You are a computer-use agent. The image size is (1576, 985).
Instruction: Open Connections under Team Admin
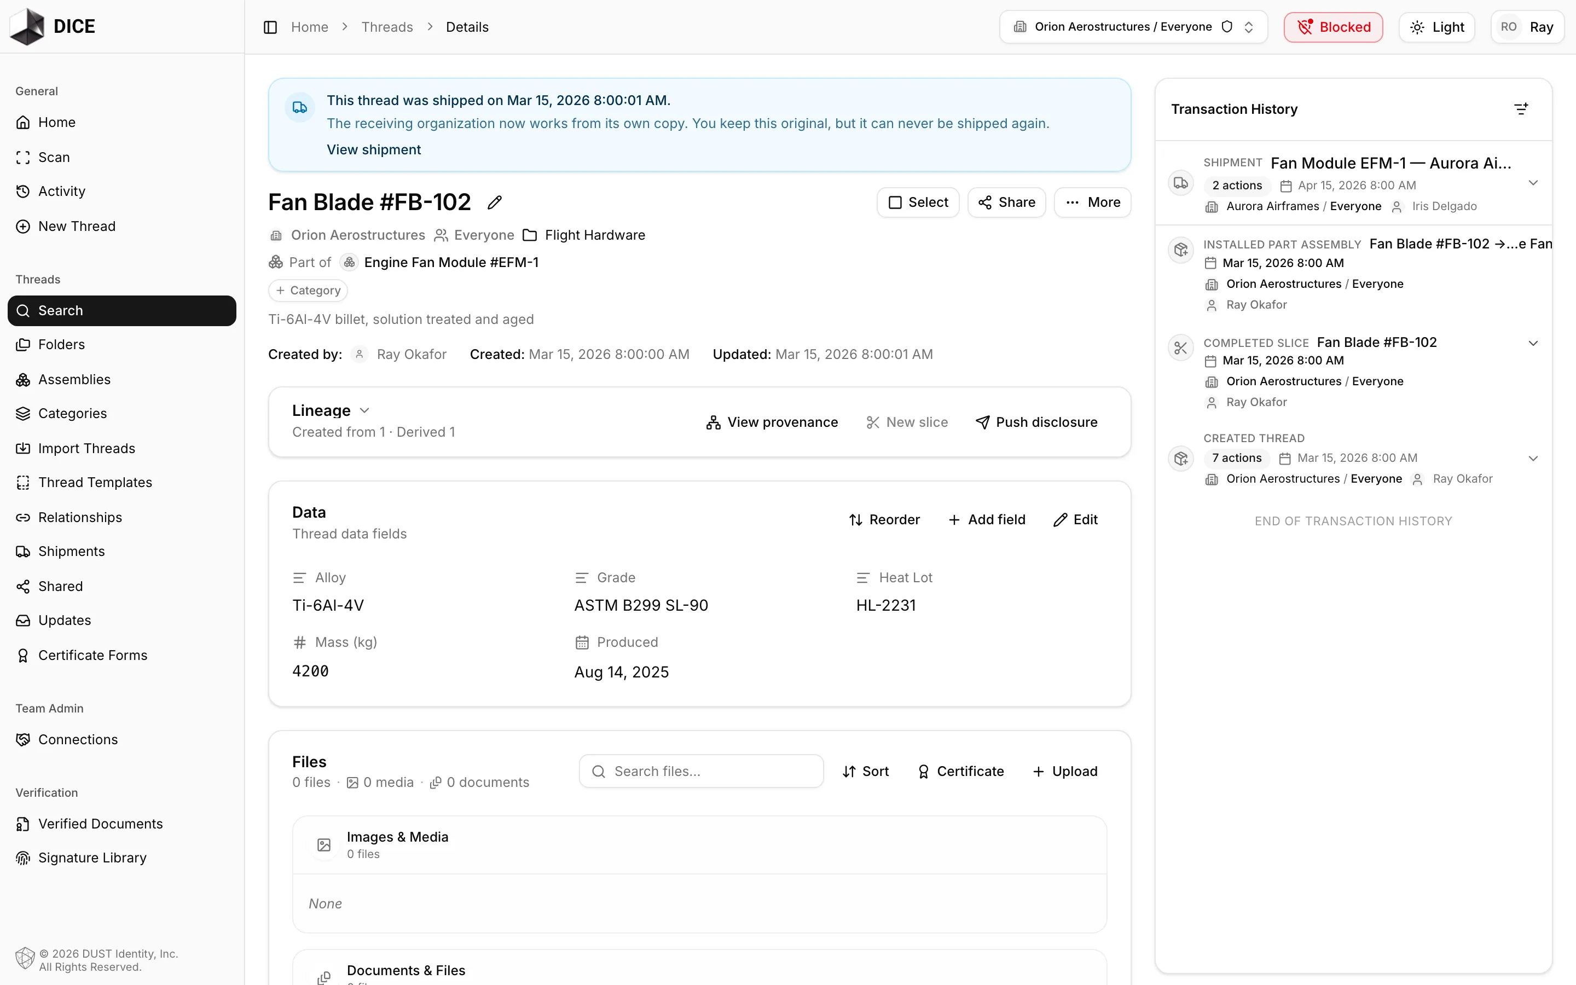(122, 739)
